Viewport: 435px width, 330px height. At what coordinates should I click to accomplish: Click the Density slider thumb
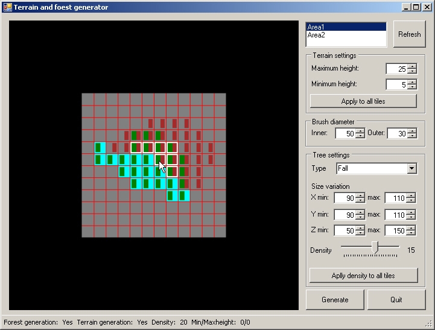point(375,247)
